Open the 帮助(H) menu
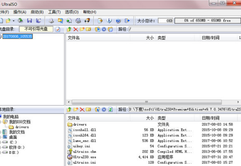Image resolution: width=241 pixels, height=166 pixels. coord(90,12)
